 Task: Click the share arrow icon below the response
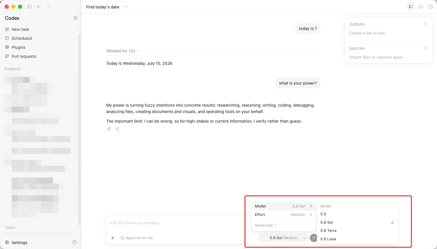point(117,129)
